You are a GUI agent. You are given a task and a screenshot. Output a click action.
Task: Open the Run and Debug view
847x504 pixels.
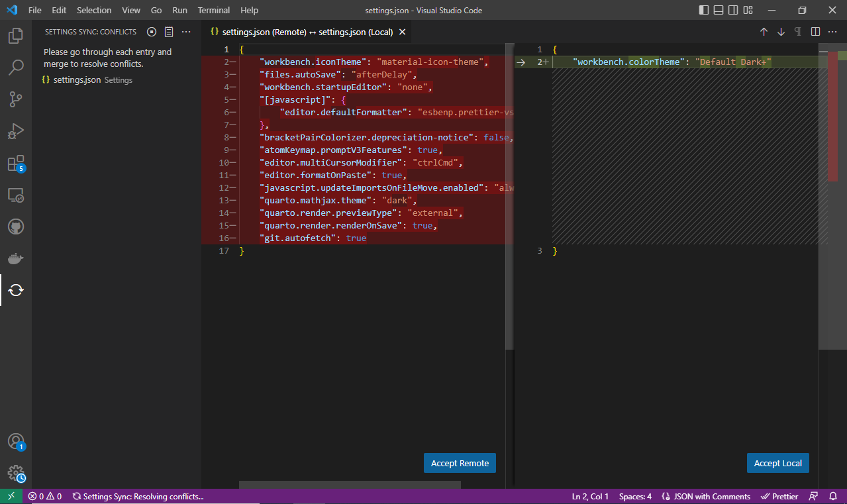pos(16,131)
